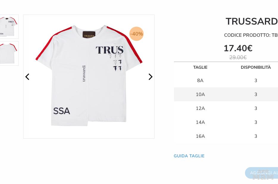Choose size 12A in the table

coord(200,108)
